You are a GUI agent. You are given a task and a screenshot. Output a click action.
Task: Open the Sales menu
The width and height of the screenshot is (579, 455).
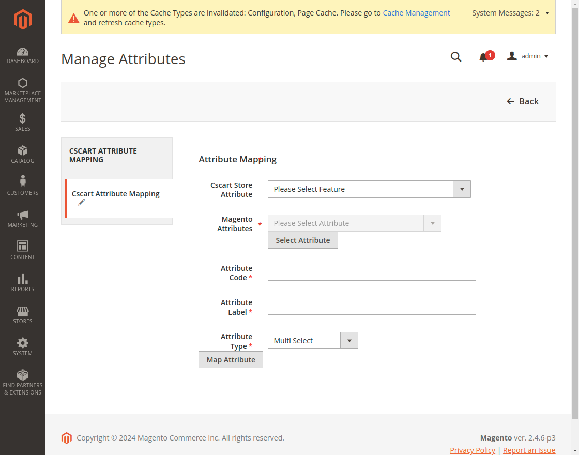click(23, 122)
